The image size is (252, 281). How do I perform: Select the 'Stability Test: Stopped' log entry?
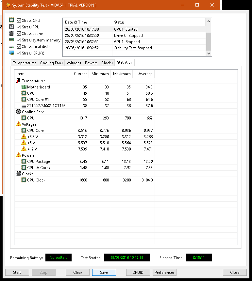(x=135, y=48)
